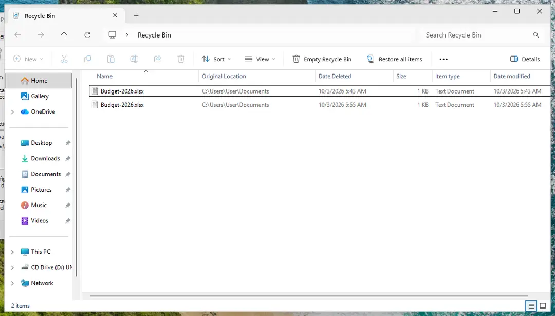
Task: Toggle the Details pane
Action: [525, 59]
